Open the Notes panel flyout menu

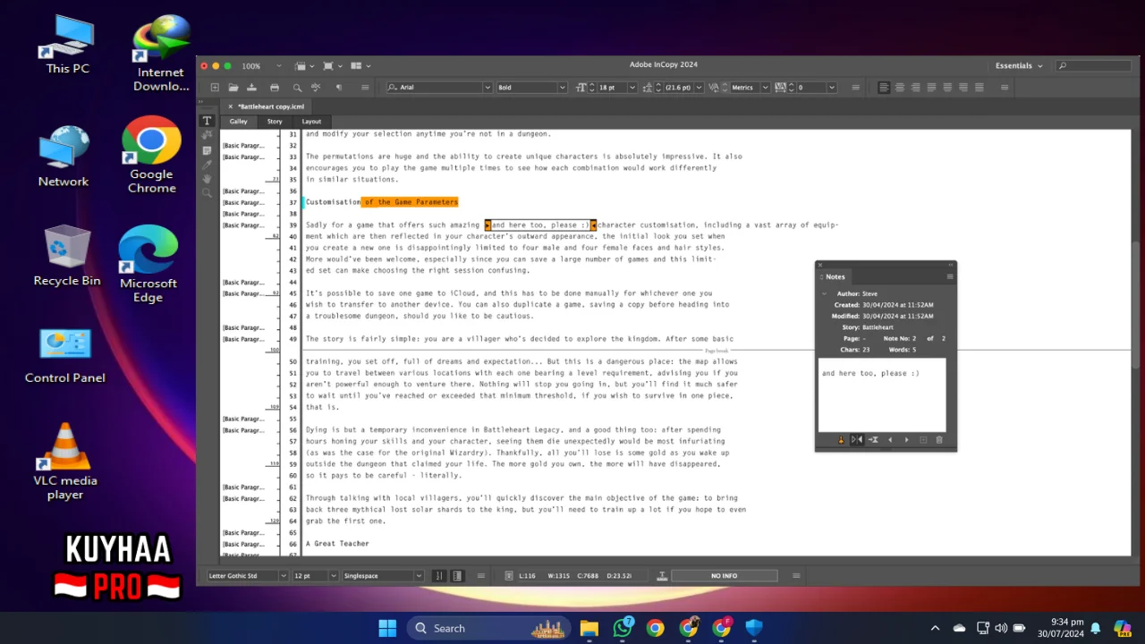949,276
